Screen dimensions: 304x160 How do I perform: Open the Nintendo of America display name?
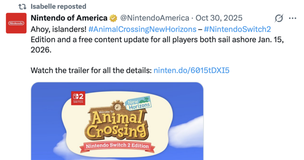point(69,18)
